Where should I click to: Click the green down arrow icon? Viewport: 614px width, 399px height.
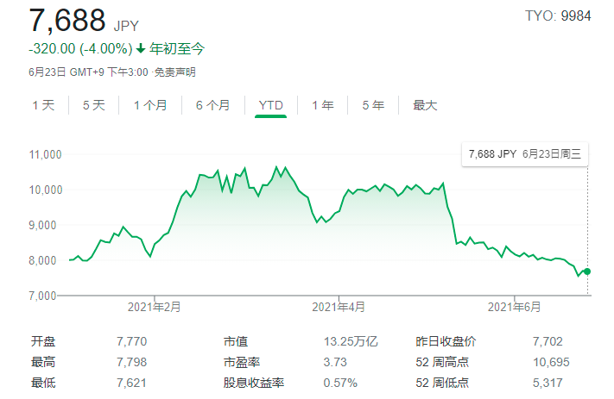141,49
